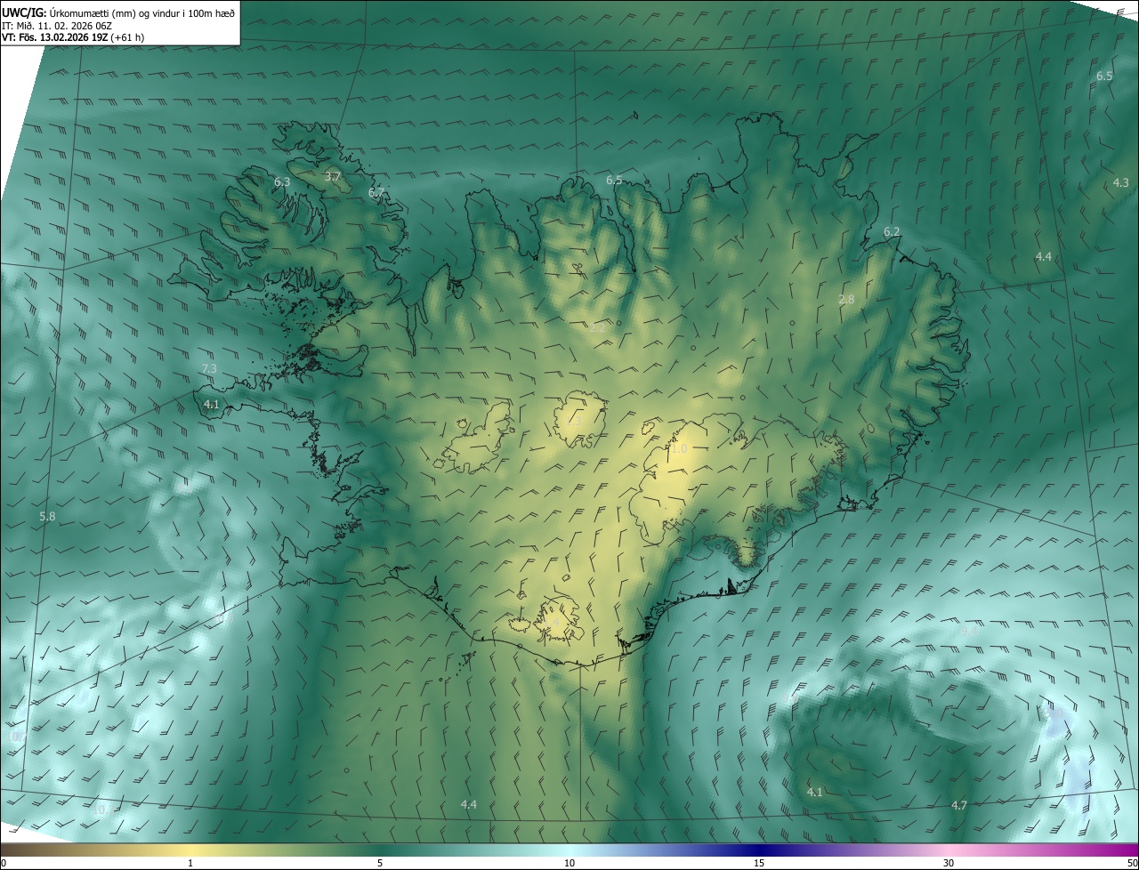Click the 2.8 value label on the map
Screen dimensions: 1139x870
(846, 299)
